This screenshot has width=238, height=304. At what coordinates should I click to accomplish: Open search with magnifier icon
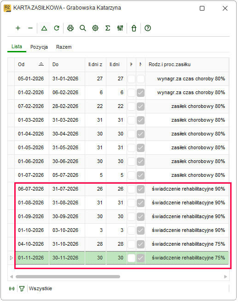(x=83, y=28)
